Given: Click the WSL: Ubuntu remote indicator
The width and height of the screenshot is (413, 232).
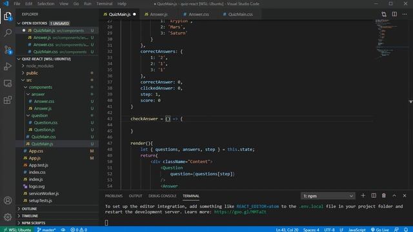Looking at the screenshot, I should pyautogui.click(x=17, y=229).
